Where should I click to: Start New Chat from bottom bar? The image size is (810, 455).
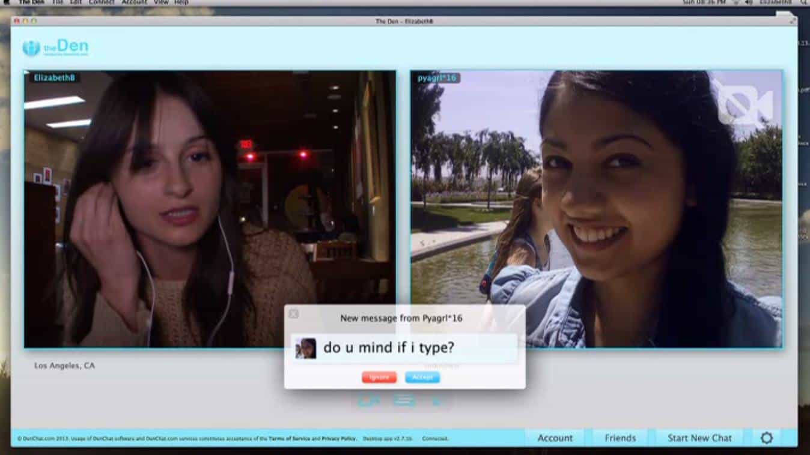(699, 438)
